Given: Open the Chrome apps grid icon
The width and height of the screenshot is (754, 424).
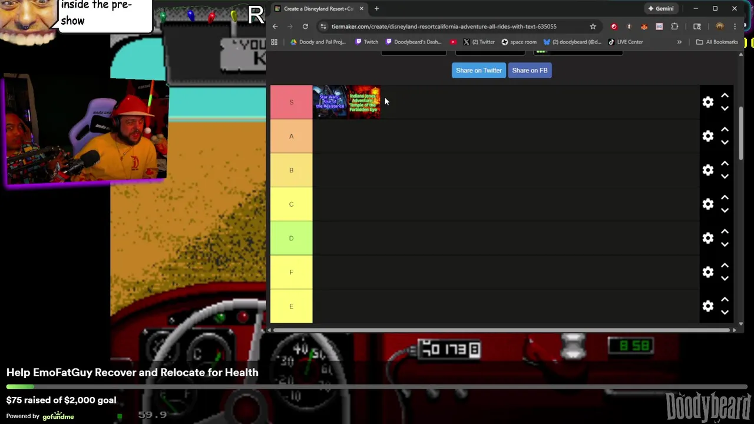Looking at the screenshot, I should pos(274,42).
